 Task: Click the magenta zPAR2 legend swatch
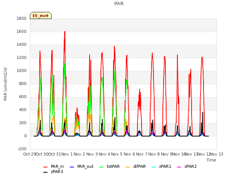click(179, 167)
